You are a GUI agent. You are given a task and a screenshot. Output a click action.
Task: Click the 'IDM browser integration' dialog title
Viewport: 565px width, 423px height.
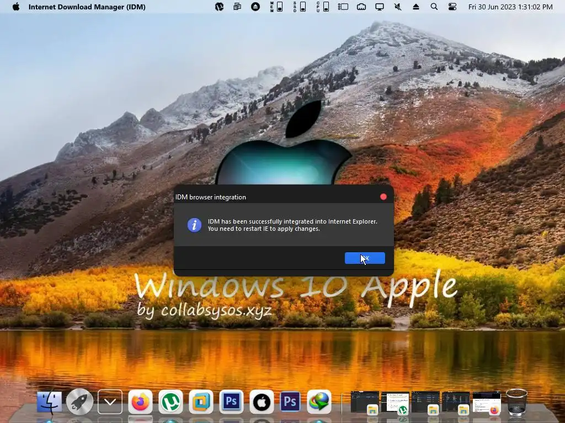pyautogui.click(x=211, y=197)
